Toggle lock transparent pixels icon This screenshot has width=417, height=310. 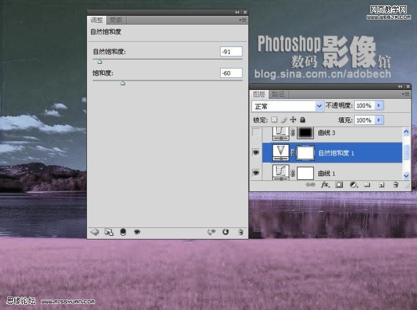click(274, 119)
